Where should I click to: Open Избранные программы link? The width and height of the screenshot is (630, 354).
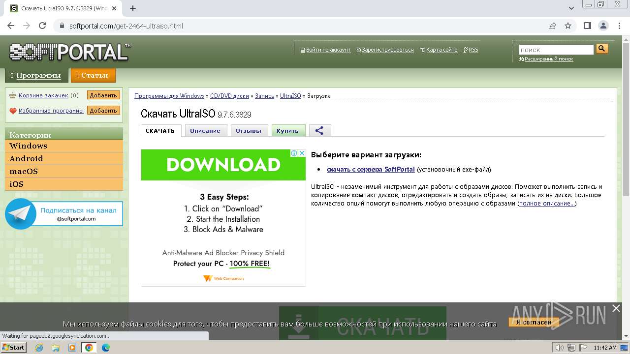(51, 111)
